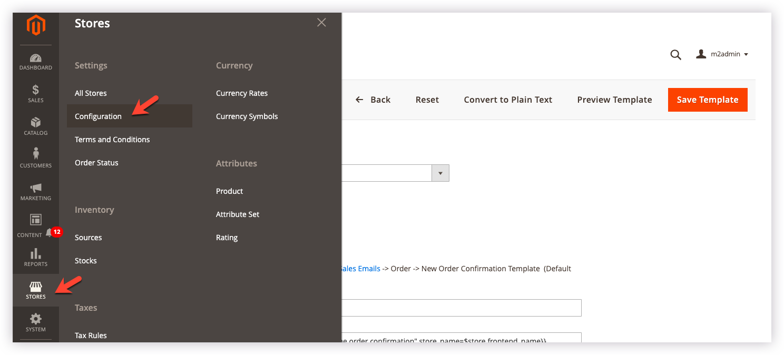The height and width of the screenshot is (355, 784).
Task: Follow the Sales Emails link
Action: (361, 269)
